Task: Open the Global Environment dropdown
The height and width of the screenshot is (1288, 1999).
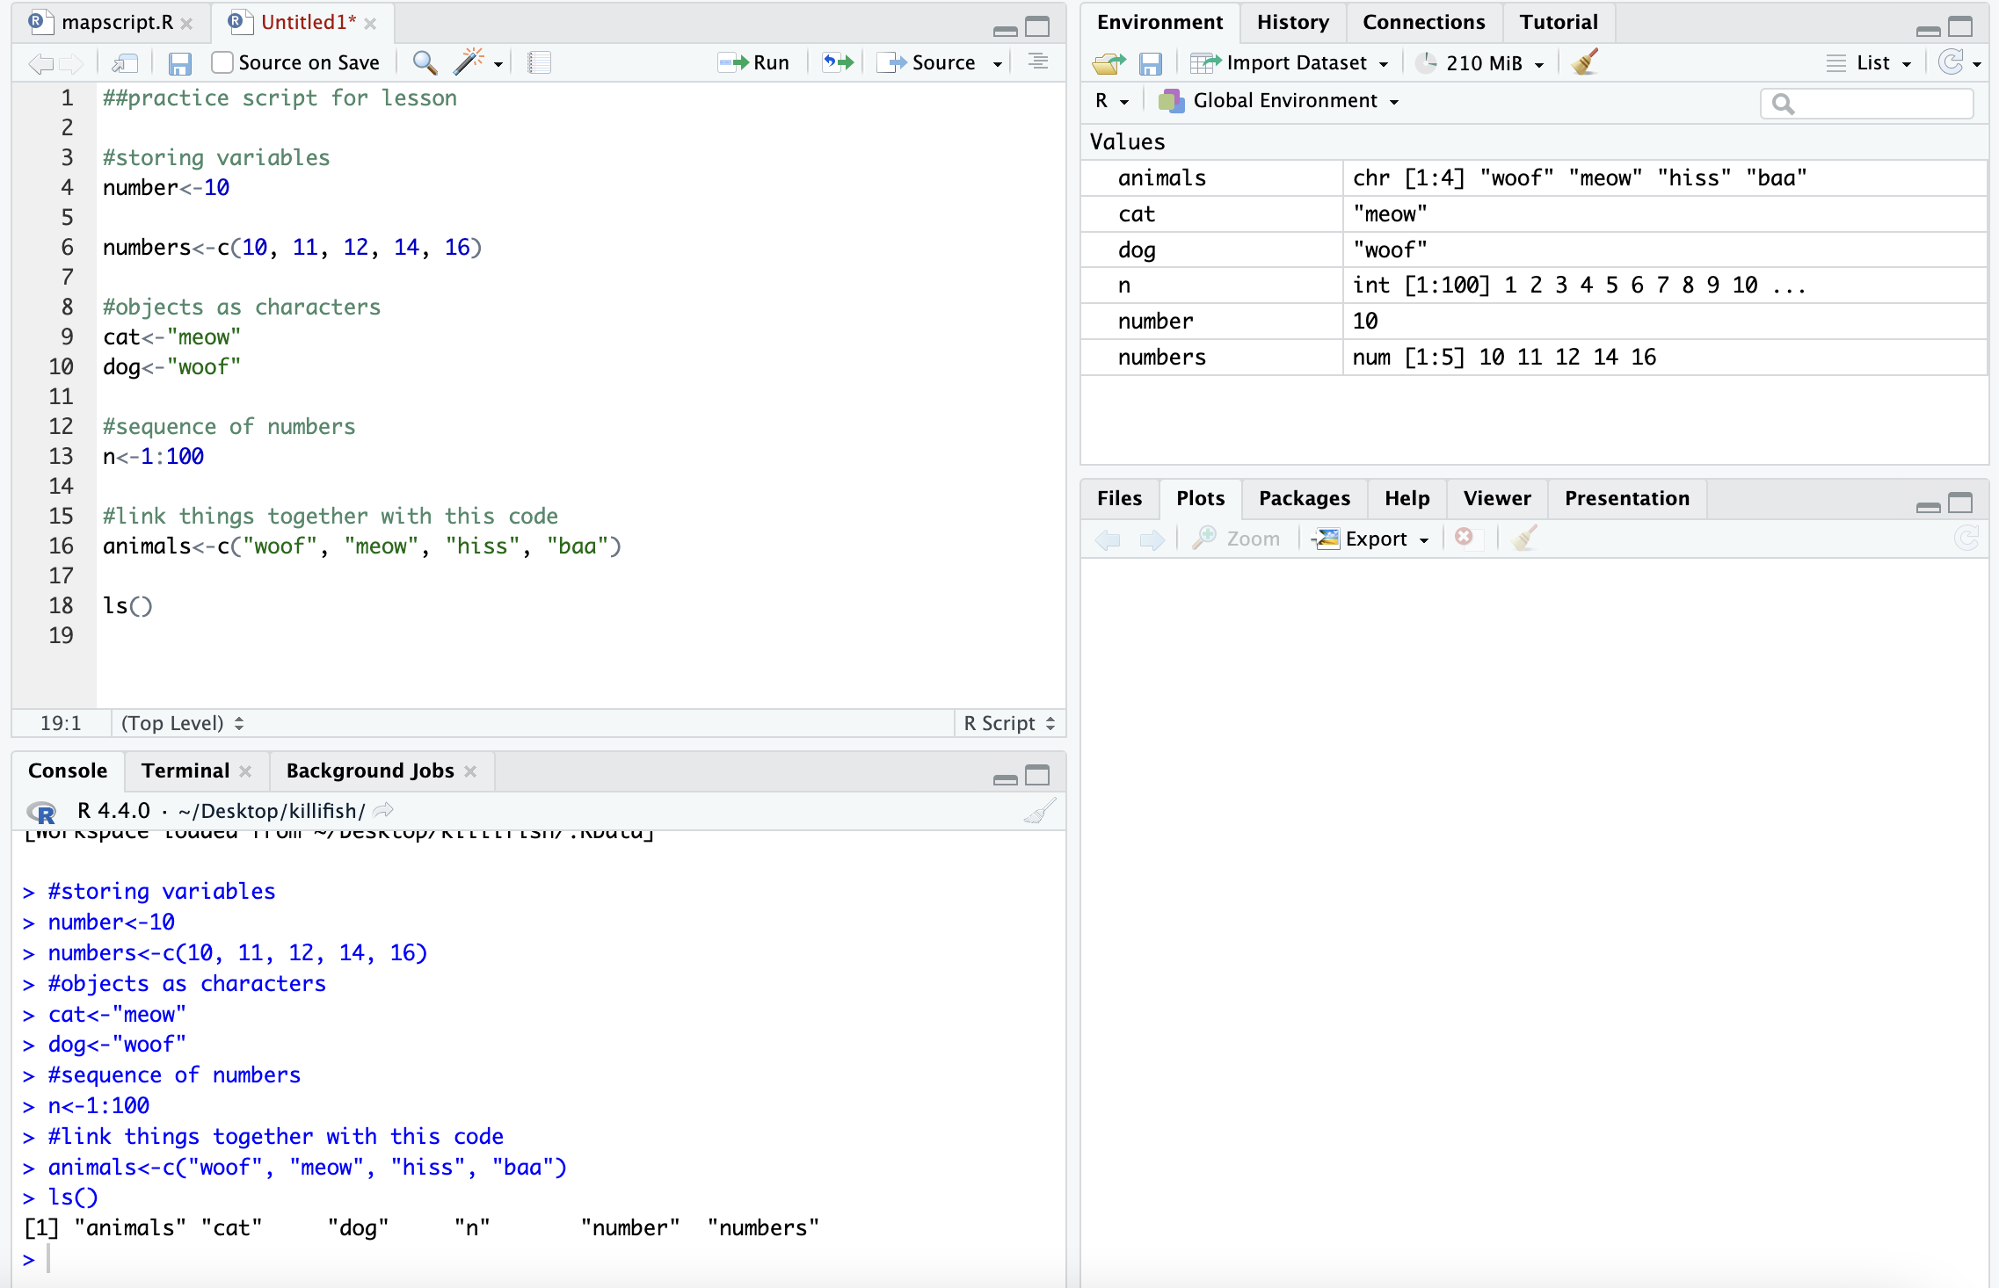Action: pos(1290,100)
